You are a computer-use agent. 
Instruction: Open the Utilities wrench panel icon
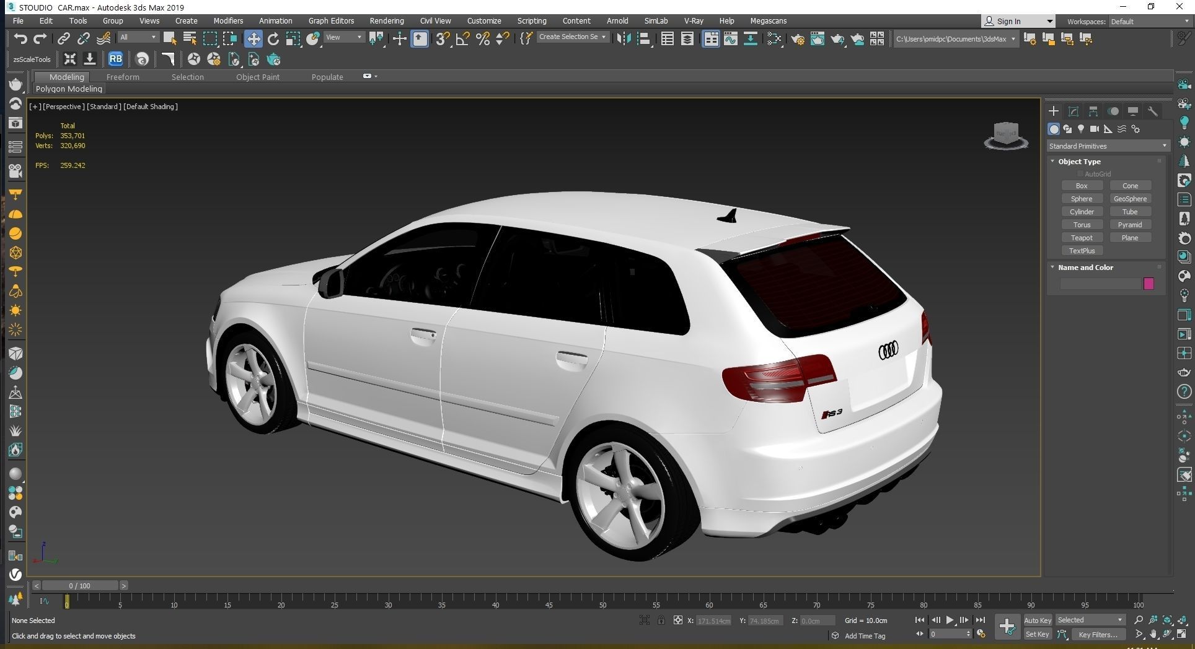click(1153, 111)
